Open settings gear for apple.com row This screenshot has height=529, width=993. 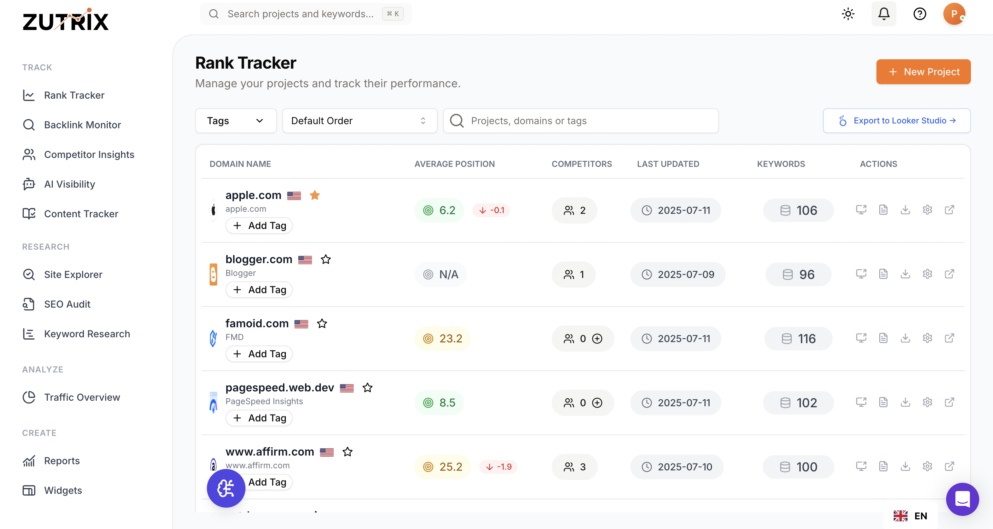click(x=927, y=210)
